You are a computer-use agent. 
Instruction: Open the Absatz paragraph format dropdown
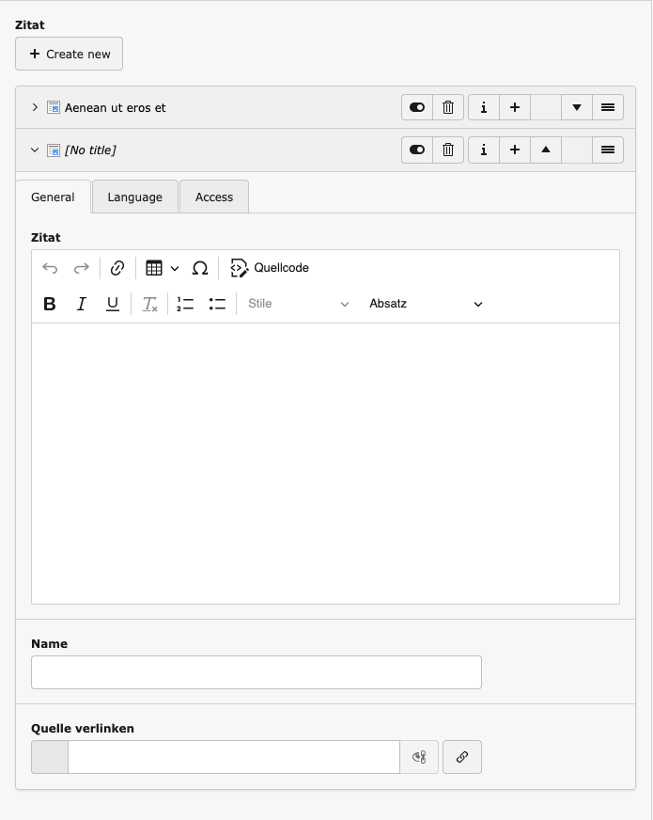click(426, 304)
